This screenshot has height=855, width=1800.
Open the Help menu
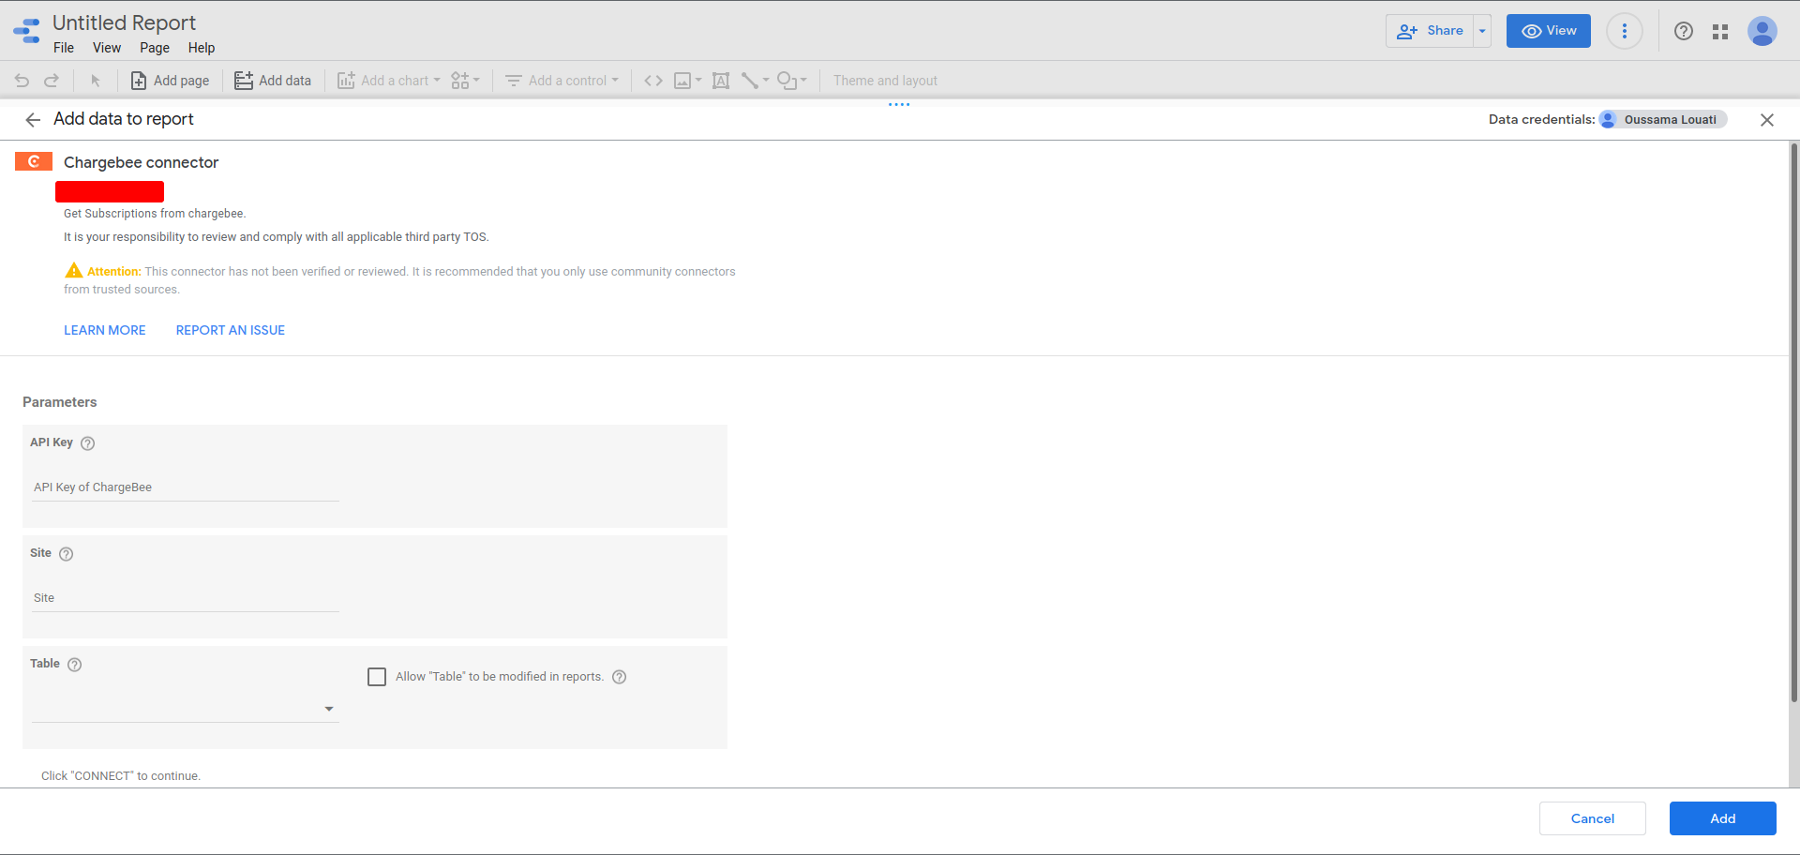[202, 48]
